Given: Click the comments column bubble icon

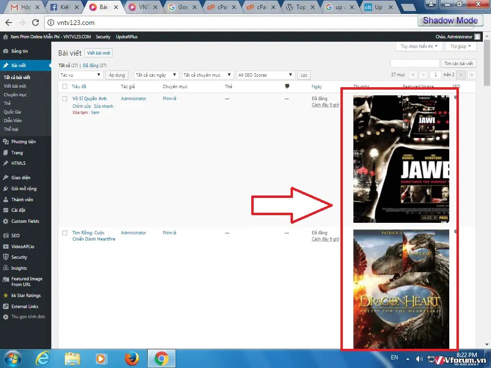Looking at the screenshot, I should [x=287, y=86].
